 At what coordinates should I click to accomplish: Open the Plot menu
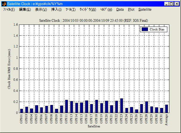131,10
